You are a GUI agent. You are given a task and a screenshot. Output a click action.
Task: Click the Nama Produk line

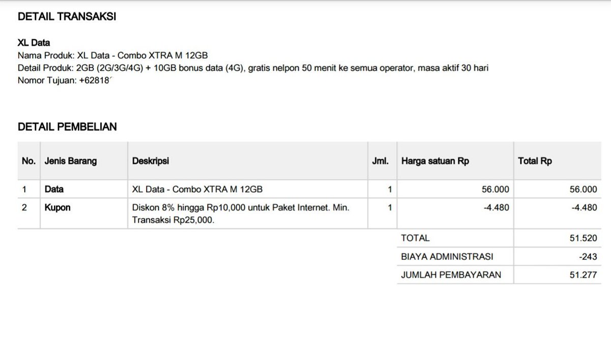(x=113, y=56)
